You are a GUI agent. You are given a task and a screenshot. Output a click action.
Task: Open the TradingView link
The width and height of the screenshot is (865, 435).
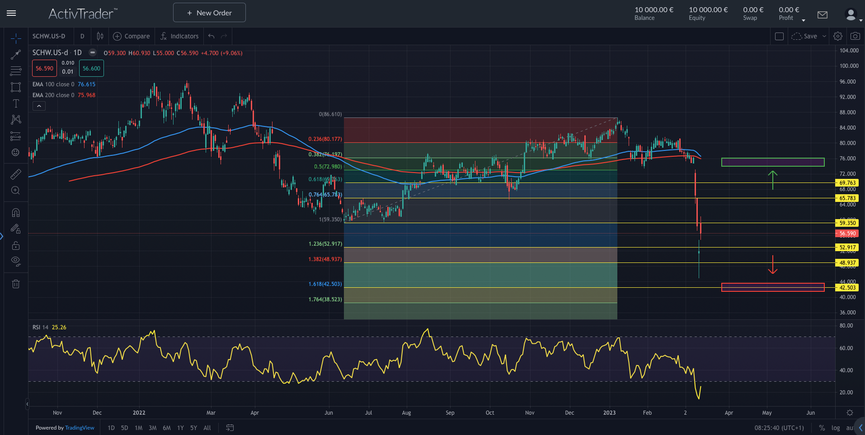point(80,427)
